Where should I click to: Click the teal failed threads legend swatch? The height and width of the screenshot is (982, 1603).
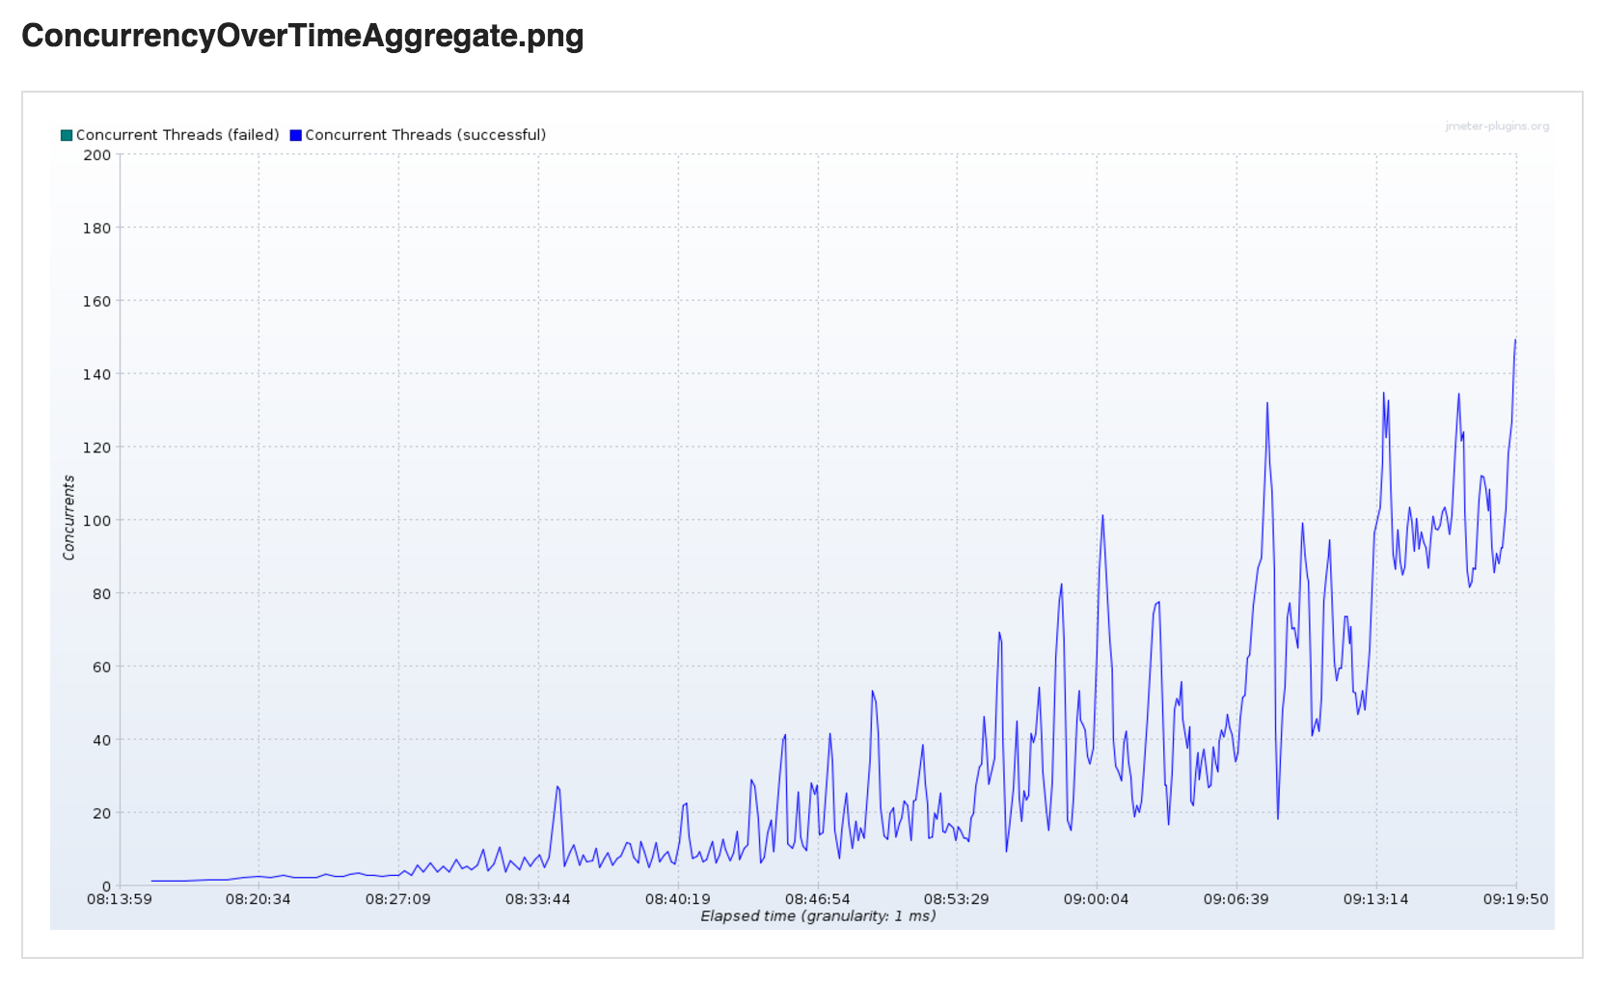coord(67,135)
